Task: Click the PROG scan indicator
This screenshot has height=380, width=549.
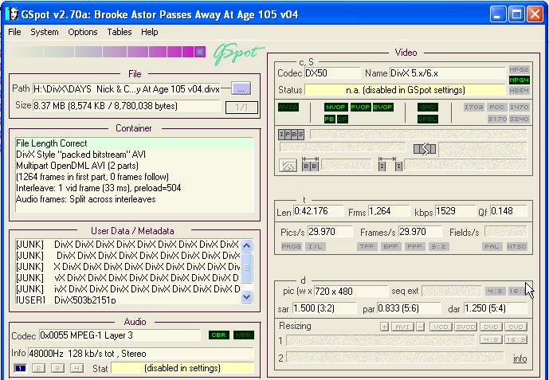Action: 292,246
